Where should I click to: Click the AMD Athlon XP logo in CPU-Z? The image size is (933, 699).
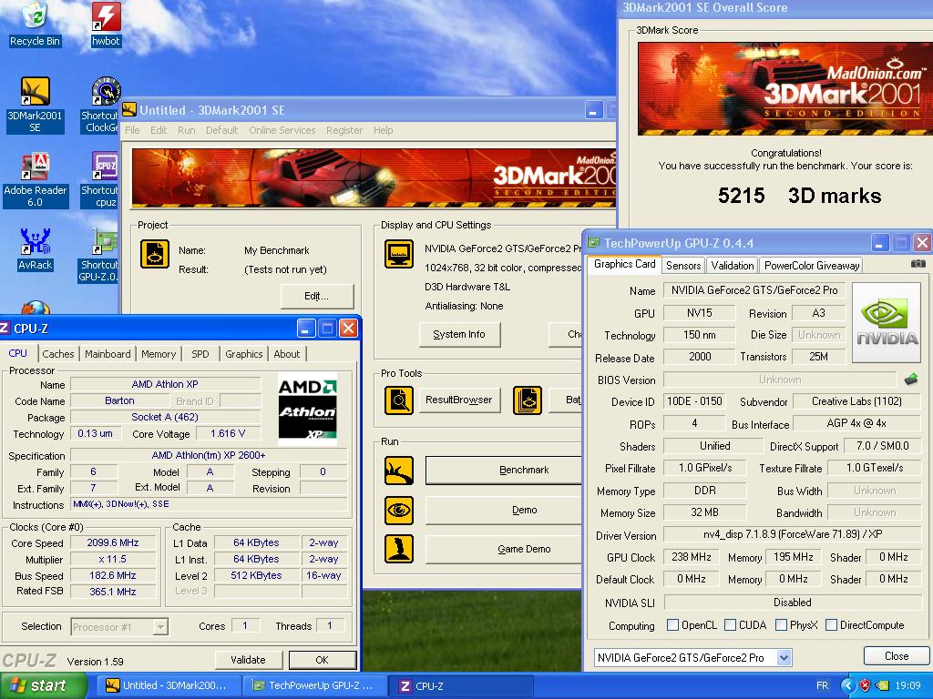click(x=308, y=409)
